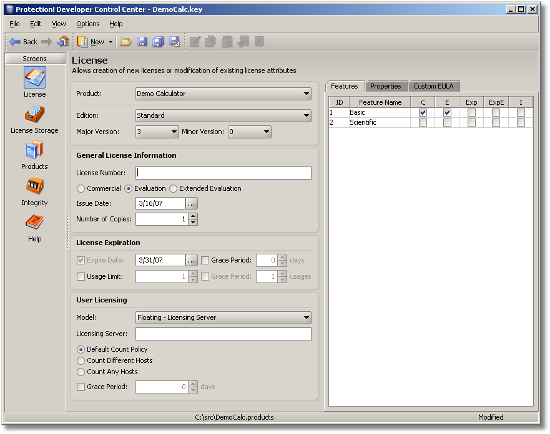Switch to the Properties tab

385,86
